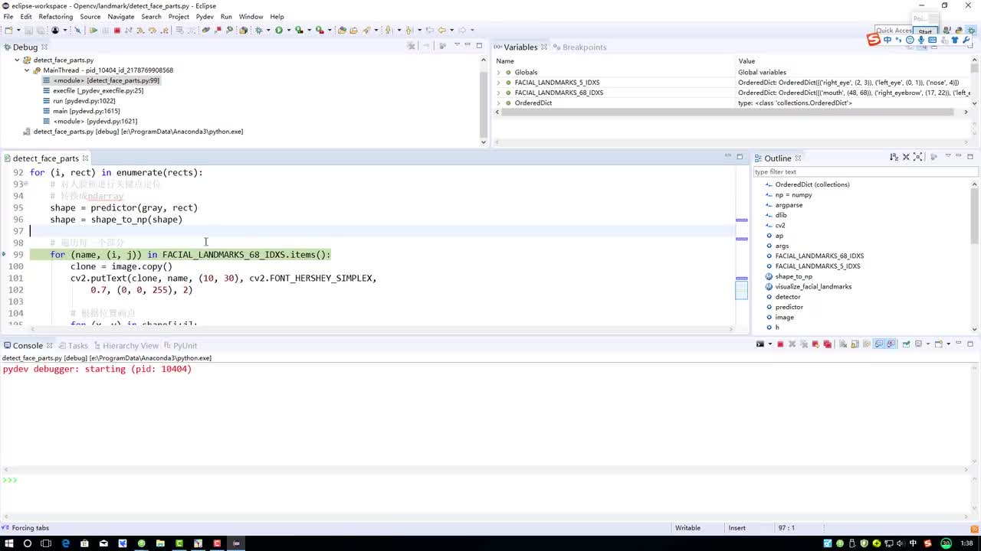The image size is (981, 551).
Task: Open the Navigate menu
Action: coord(121,16)
